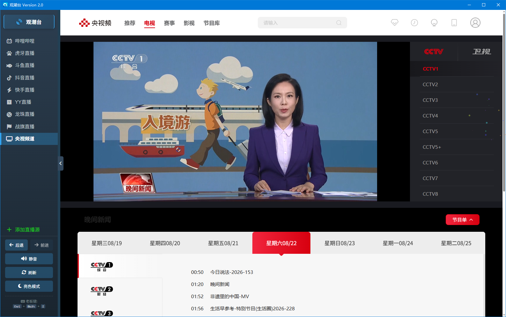Open 哔哩哔哩 in the sidebar

point(29,41)
